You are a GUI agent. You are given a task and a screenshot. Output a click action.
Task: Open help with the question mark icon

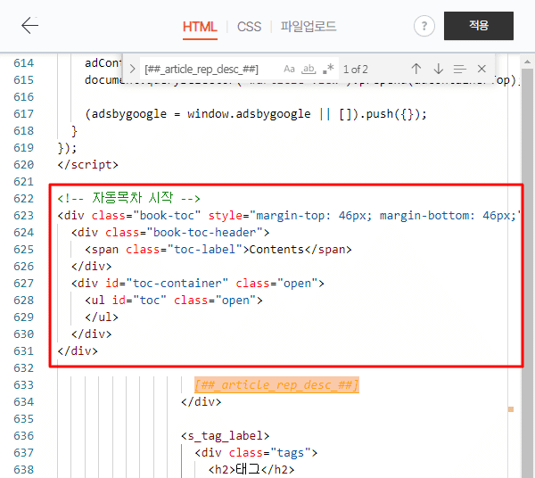[424, 26]
